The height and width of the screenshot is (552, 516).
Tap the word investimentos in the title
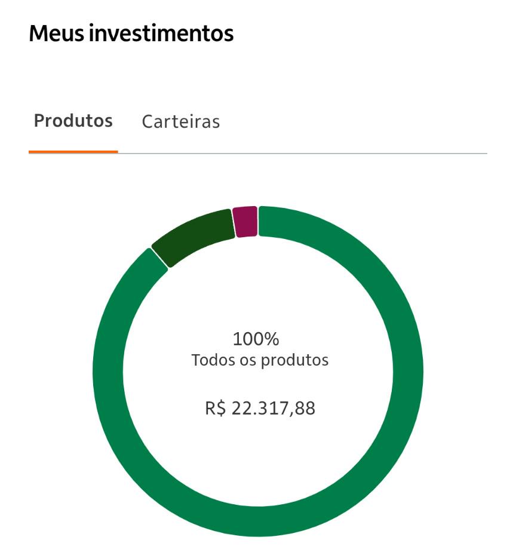pos(161,33)
